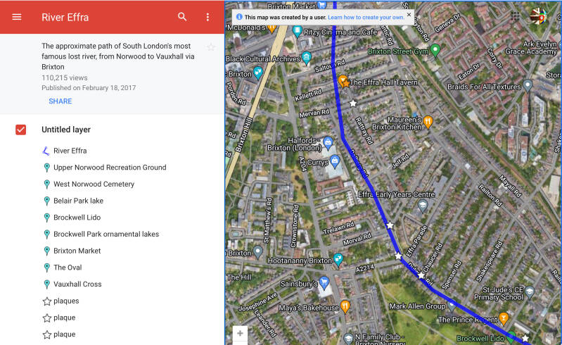Click the Halfords Brixton shopping pin
The image size is (562, 345).
[328, 143]
